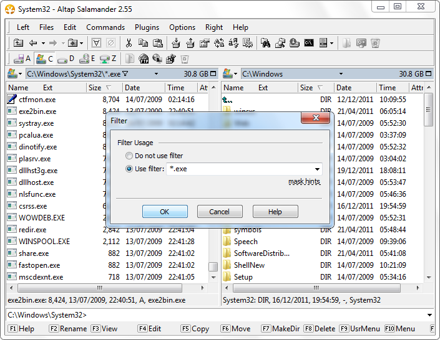The width and height of the screenshot is (440, 340).
Task: Cut selection with the scissors icon
Action: pyautogui.click(x=129, y=43)
